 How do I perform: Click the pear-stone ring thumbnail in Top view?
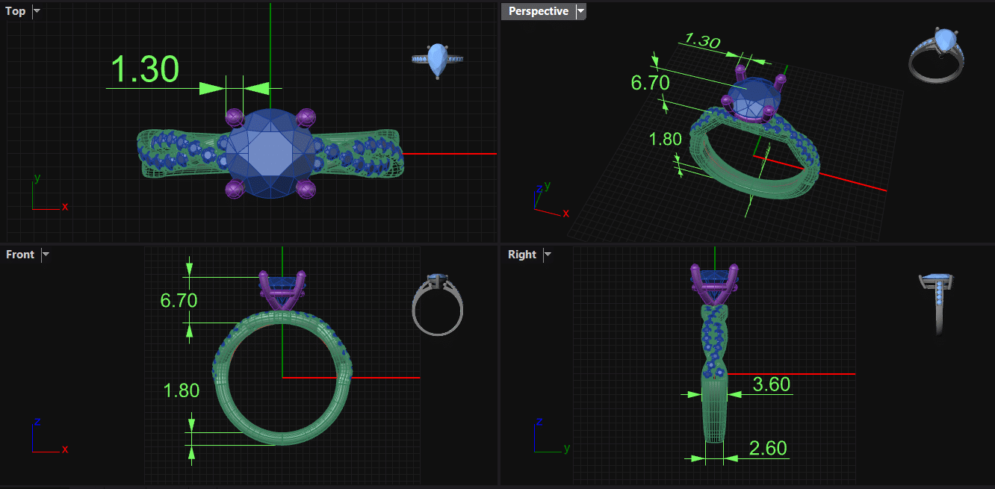point(438,60)
